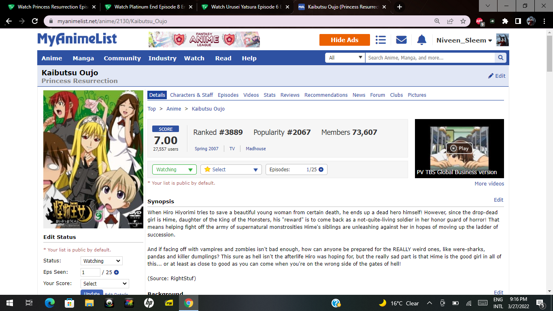Click the Top breadcrumb link
Image resolution: width=553 pixels, height=311 pixels.
click(152, 109)
